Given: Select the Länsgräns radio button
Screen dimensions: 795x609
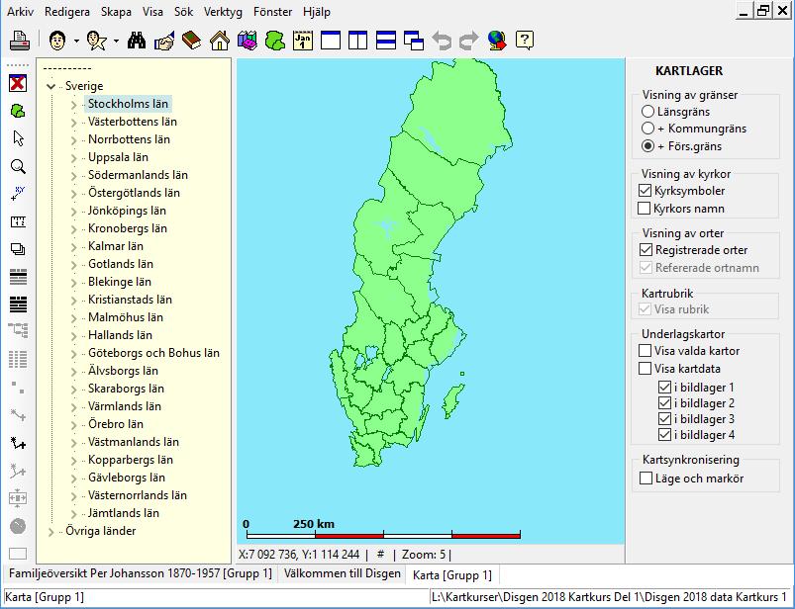Looking at the screenshot, I should (647, 112).
